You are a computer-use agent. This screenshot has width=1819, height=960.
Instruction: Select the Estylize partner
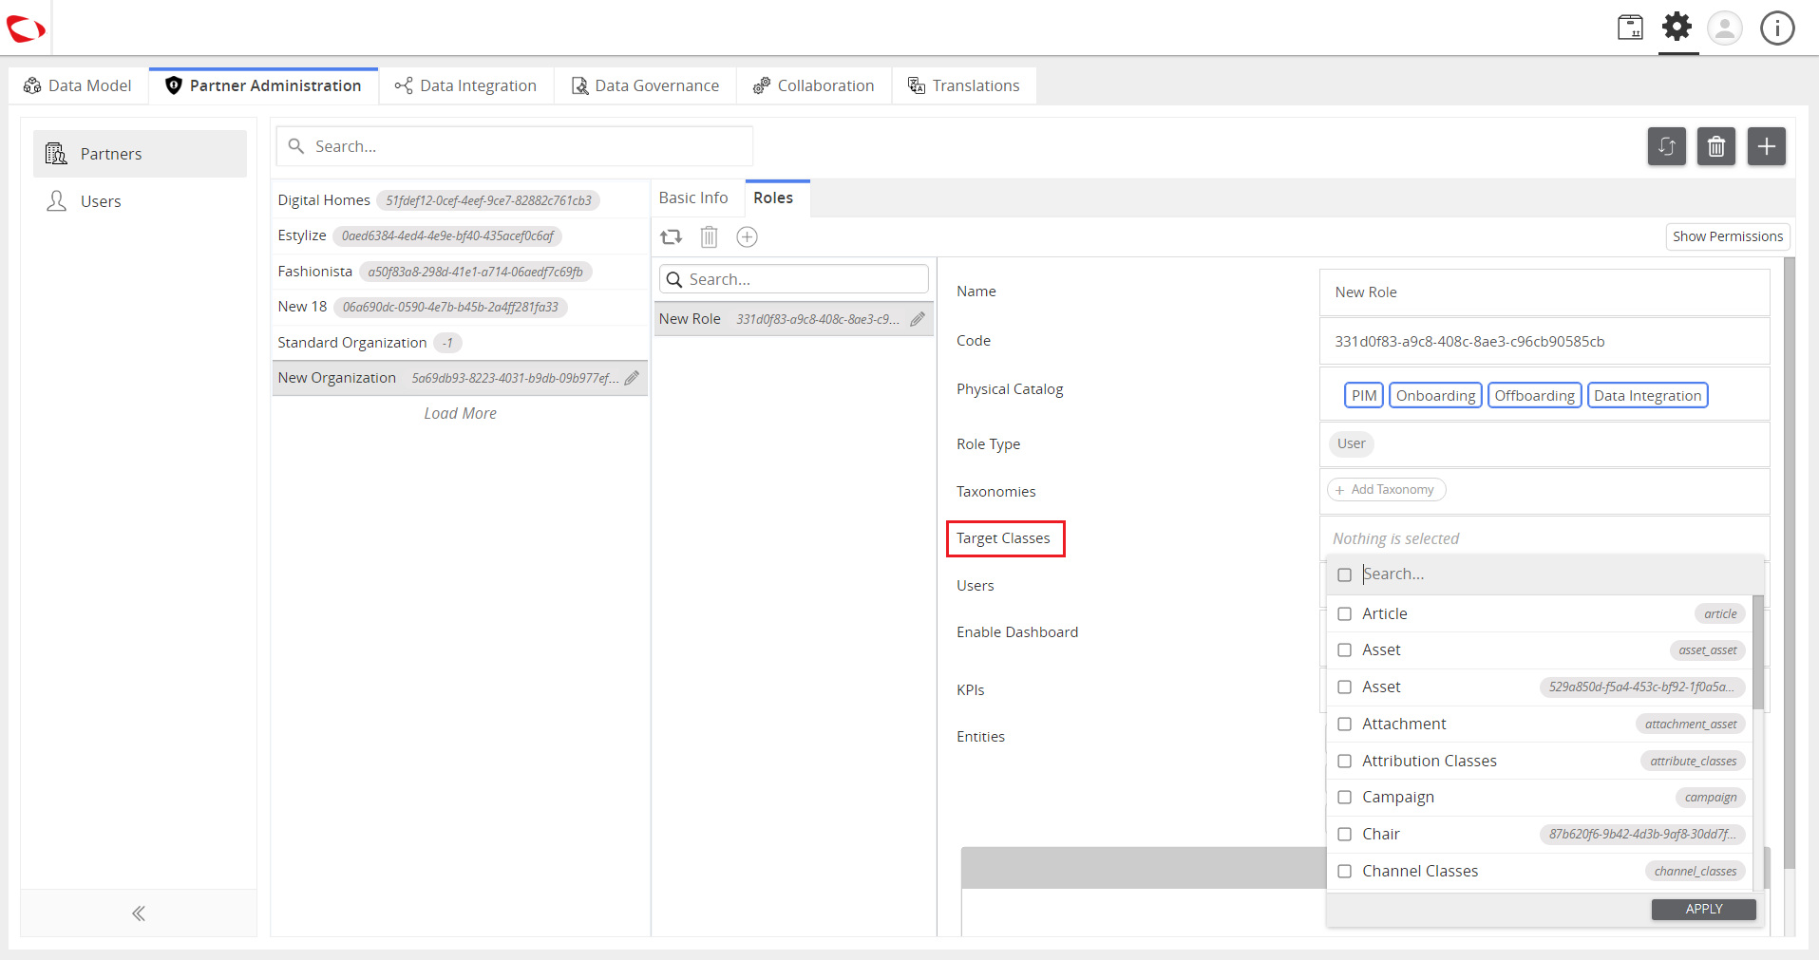point(460,235)
